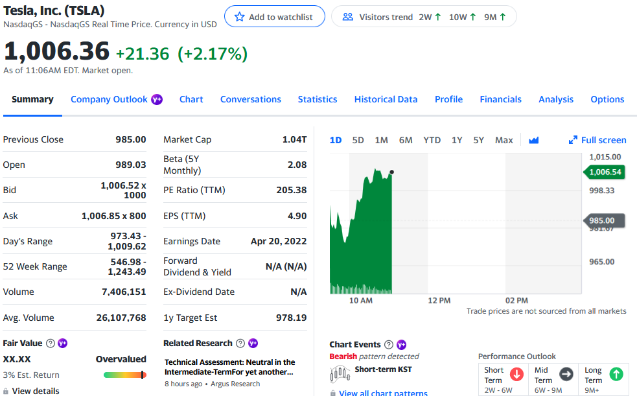The height and width of the screenshot is (396, 637).
Task: Click the 2W up arrow in Visitors trend
Action: point(437,17)
